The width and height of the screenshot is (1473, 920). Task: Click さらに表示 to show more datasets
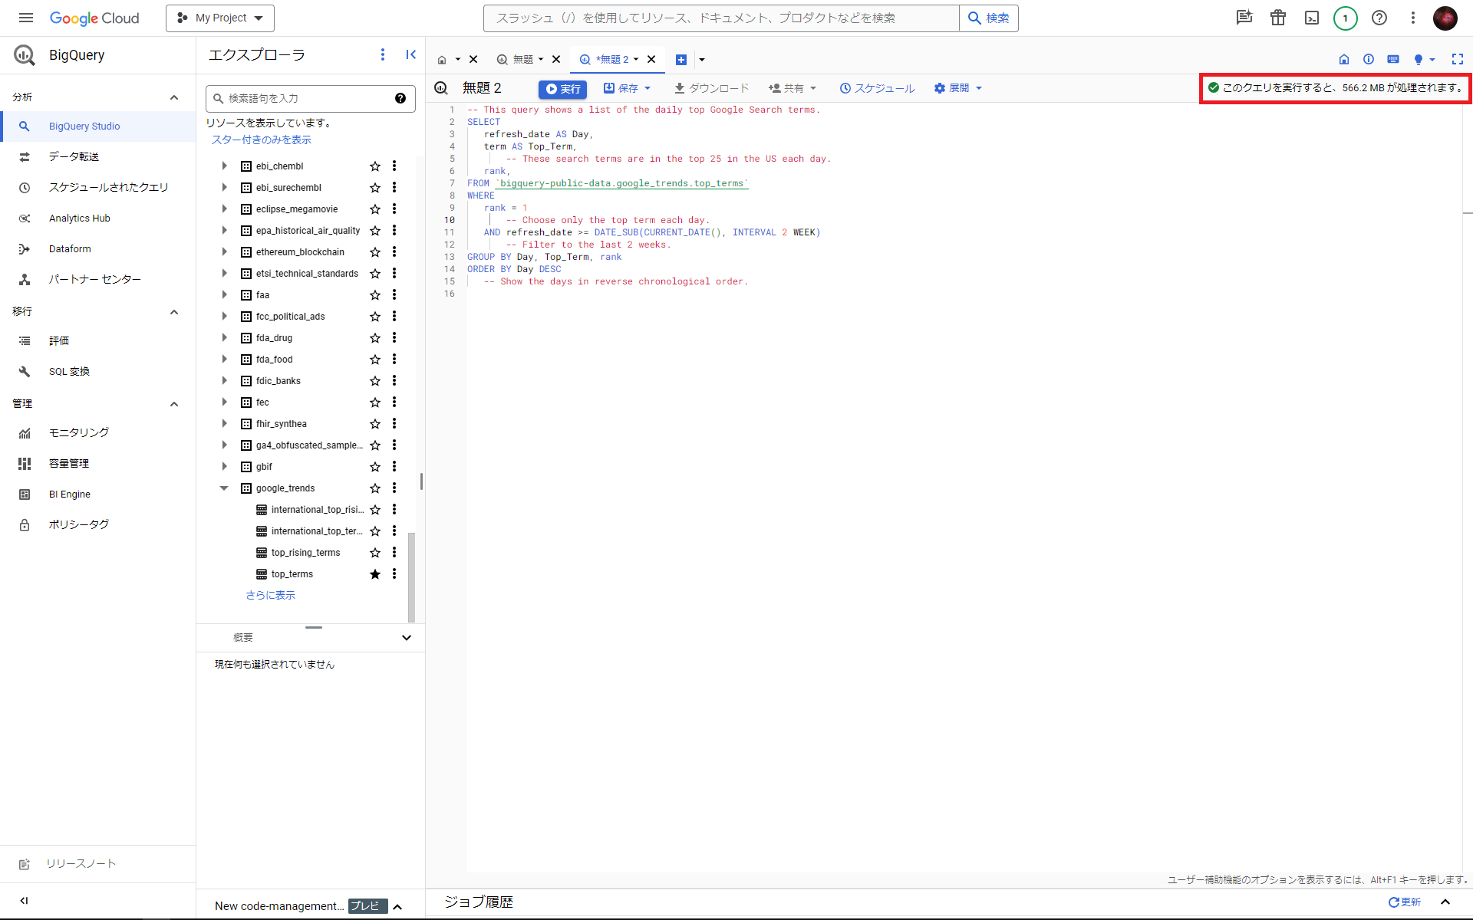click(x=269, y=595)
